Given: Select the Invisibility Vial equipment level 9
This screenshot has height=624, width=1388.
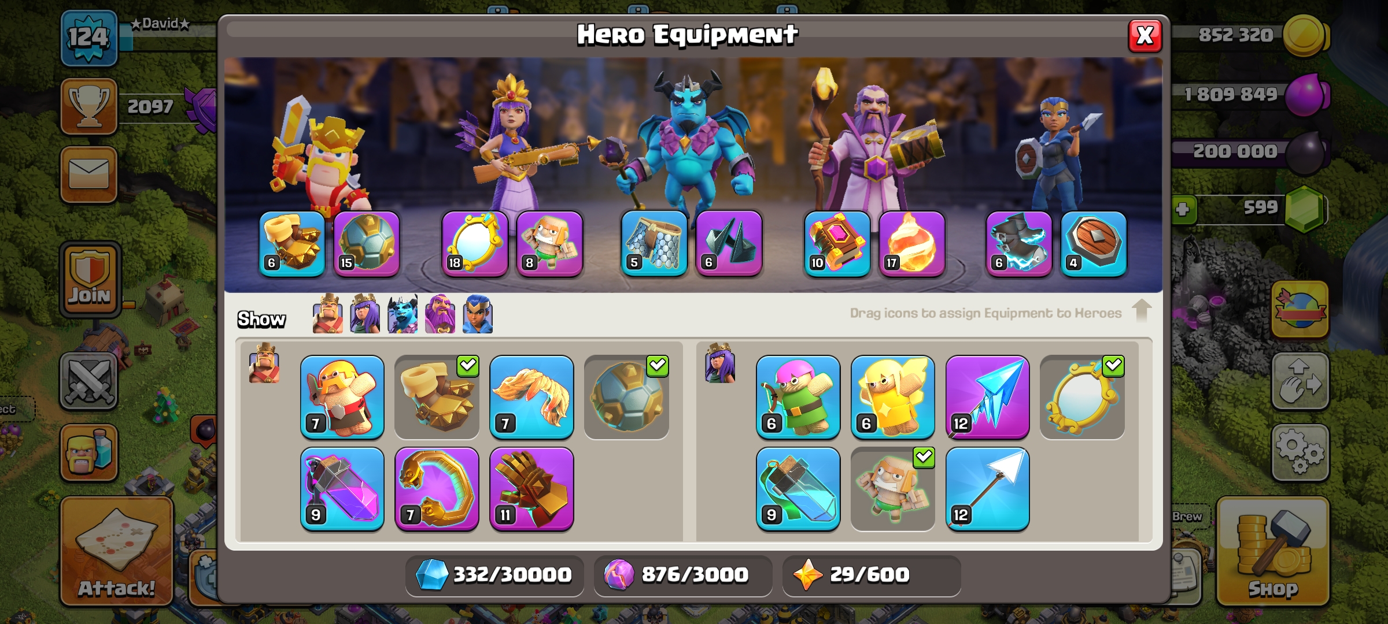Looking at the screenshot, I should pyautogui.click(x=798, y=489).
